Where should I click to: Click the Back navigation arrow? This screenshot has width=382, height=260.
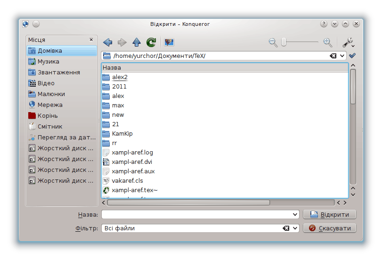[x=108, y=43]
